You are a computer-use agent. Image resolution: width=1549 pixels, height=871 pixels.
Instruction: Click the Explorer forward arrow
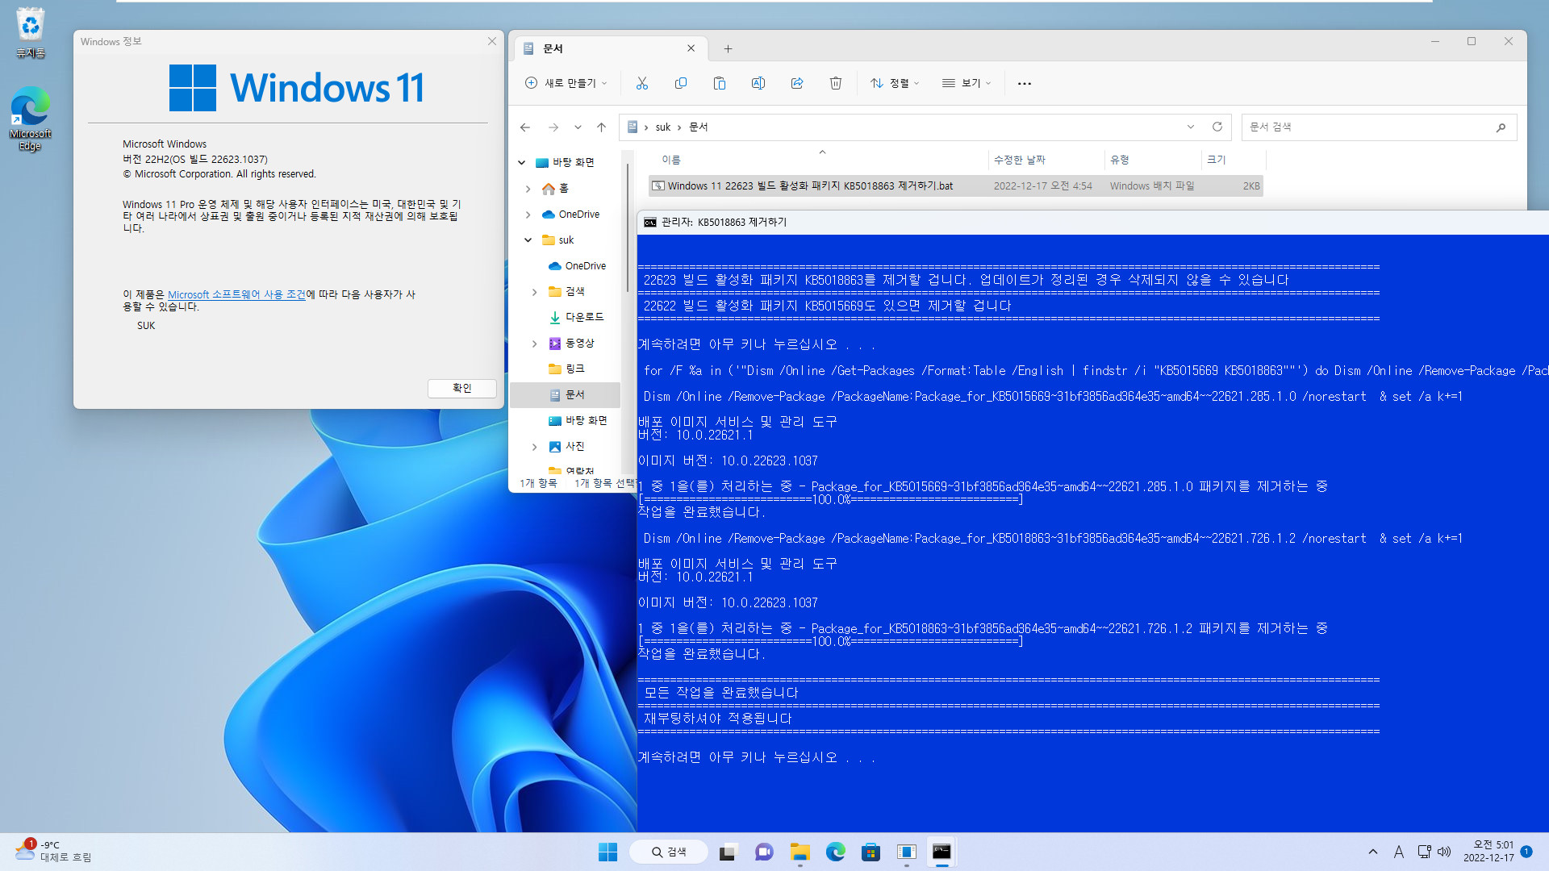pyautogui.click(x=553, y=127)
